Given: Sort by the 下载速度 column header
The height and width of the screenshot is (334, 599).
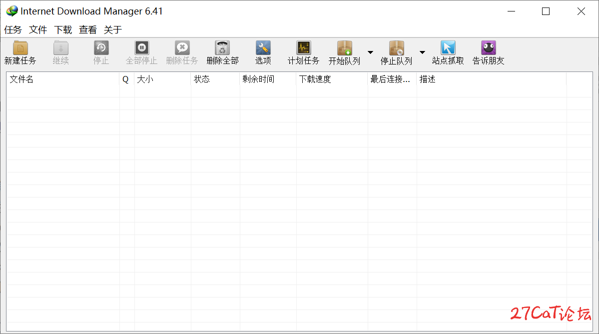Looking at the screenshot, I should 332,79.
